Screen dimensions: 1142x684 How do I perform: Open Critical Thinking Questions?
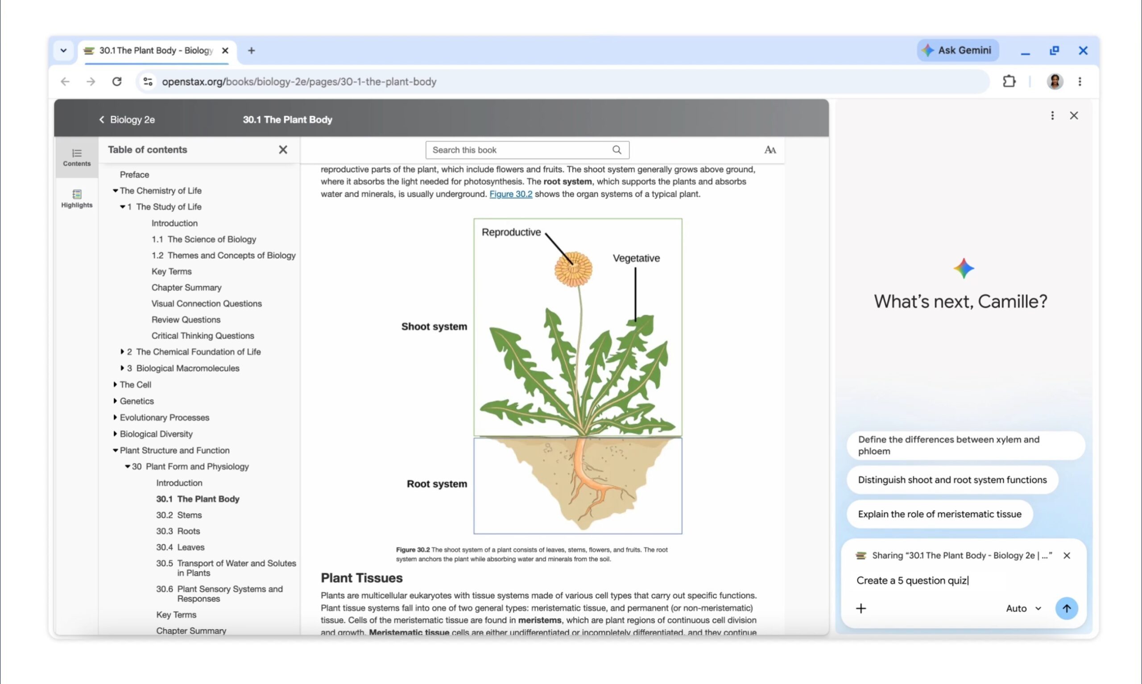pyautogui.click(x=203, y=336)
